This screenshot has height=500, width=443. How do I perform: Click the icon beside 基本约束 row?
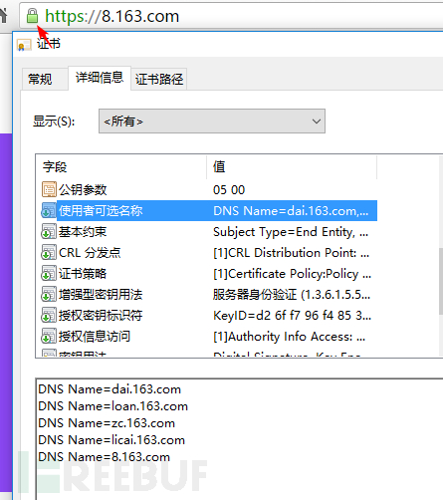[49, 231]
